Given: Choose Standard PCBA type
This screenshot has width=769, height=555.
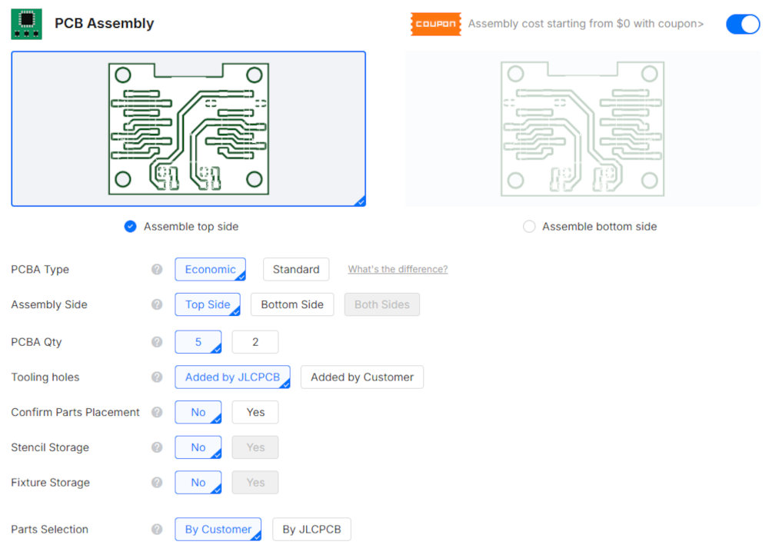Looking at the screenshot, I should [x=296, y=270].
